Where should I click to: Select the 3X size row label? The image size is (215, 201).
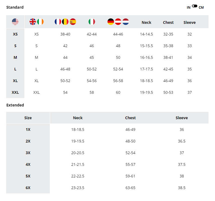point(28,153)
